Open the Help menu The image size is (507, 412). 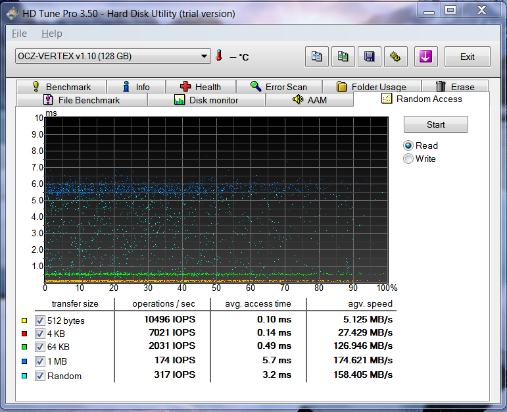(51, 34)
